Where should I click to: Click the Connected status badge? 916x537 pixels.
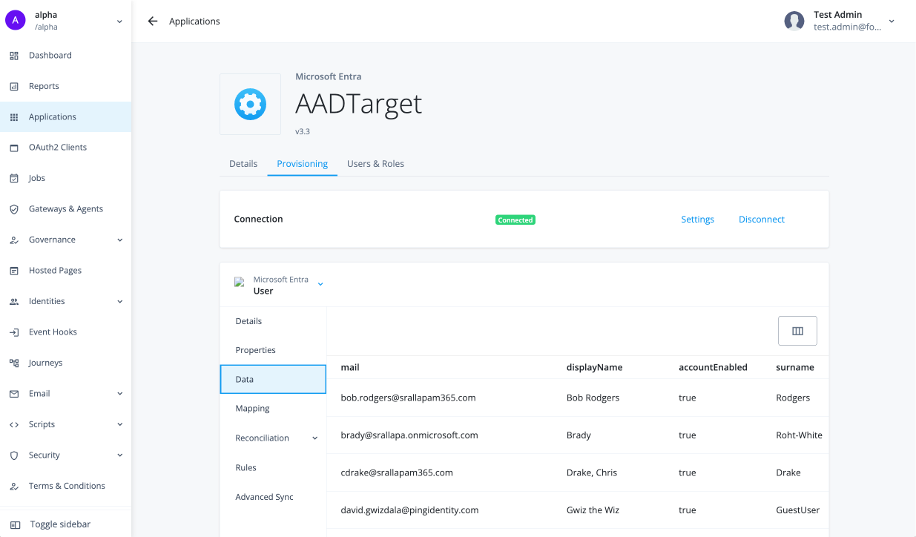coord(515,219)
